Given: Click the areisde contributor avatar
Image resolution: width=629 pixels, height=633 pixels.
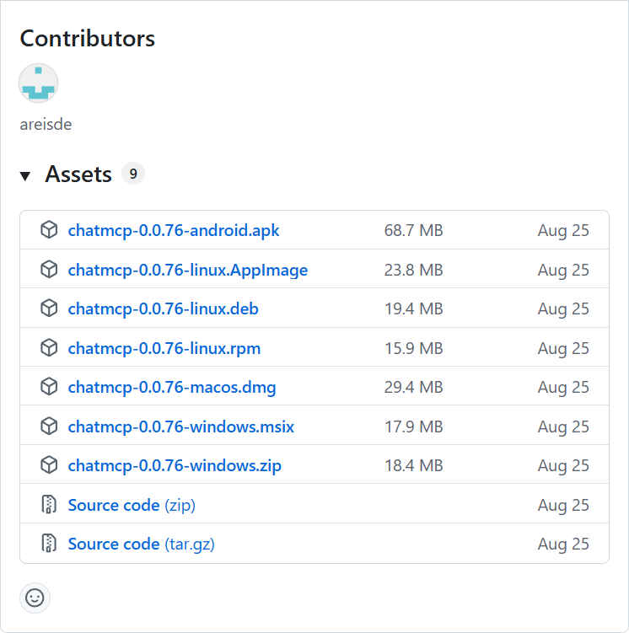Looking at the screenshot, I should point(39,83).
